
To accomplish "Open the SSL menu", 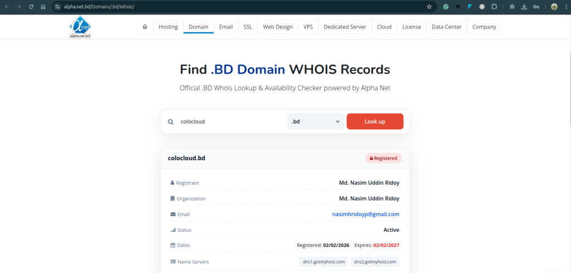I will [248, 27].
